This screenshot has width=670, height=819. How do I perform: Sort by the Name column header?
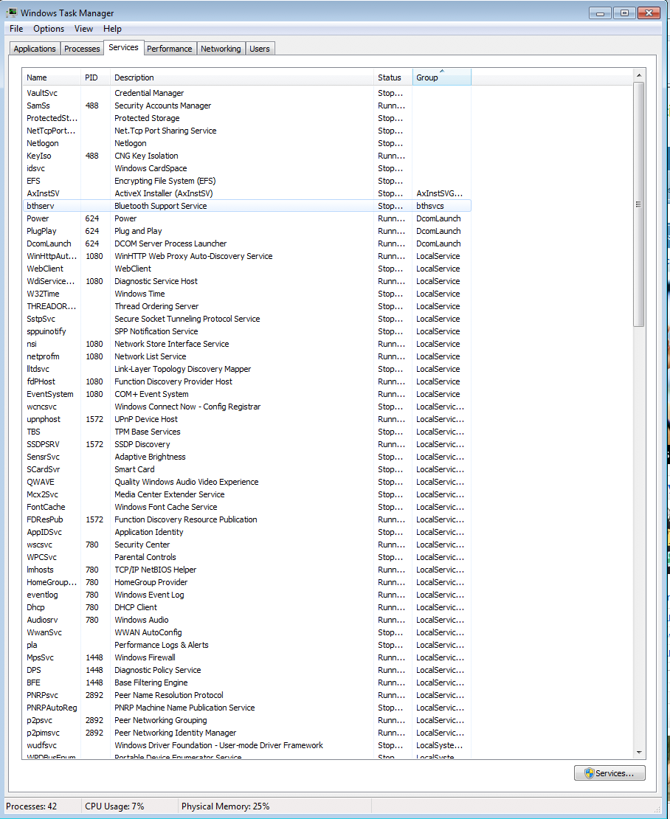(x=51, y=77)
